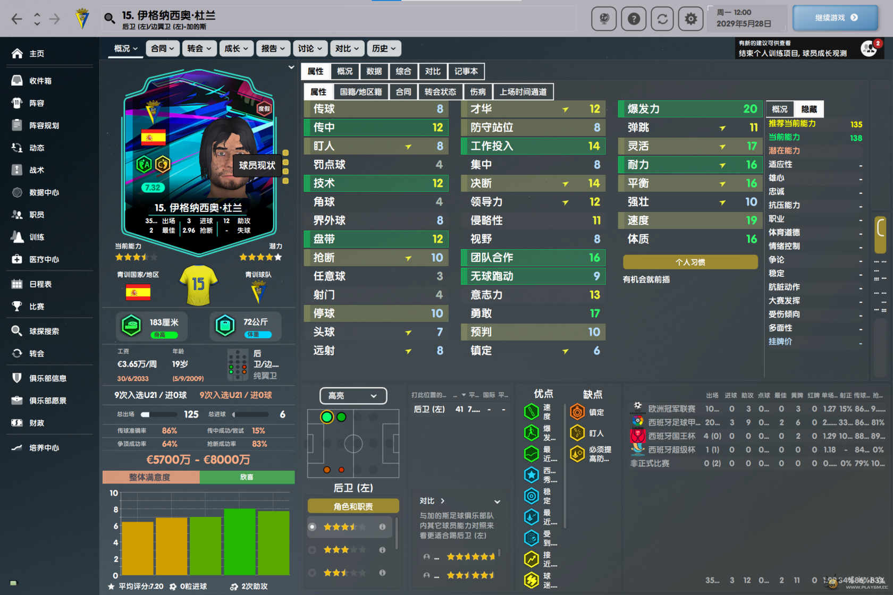
Task: Click the 个人习惯 personal habits button
Action: 690,262
